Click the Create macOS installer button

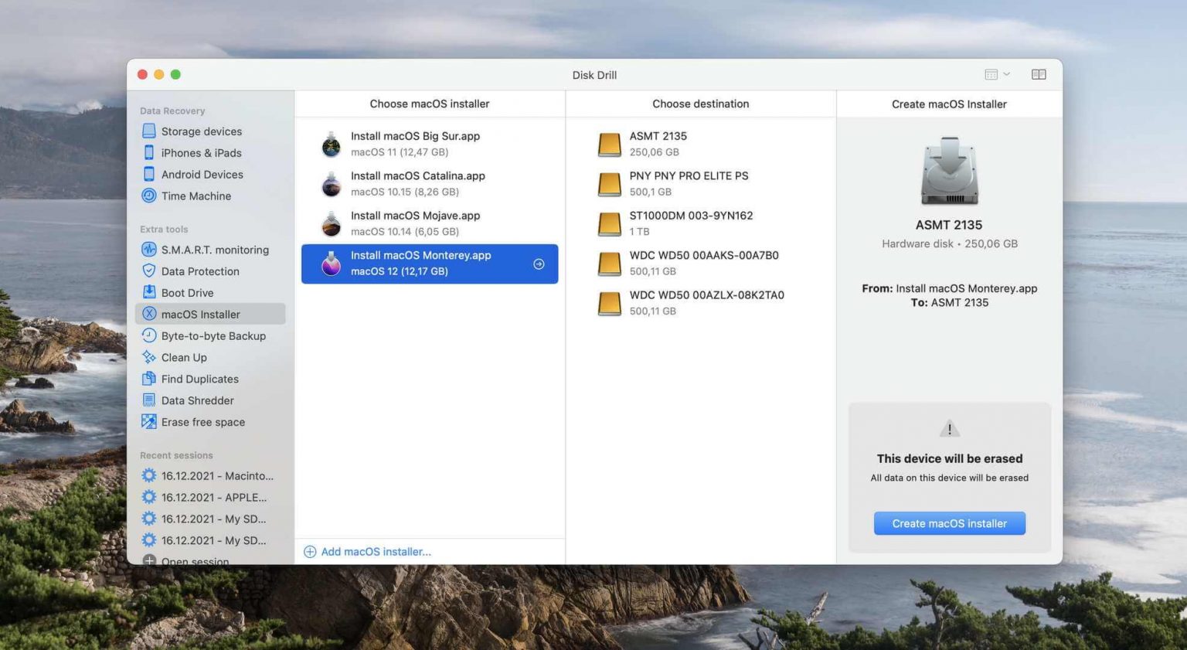(949, 523)
